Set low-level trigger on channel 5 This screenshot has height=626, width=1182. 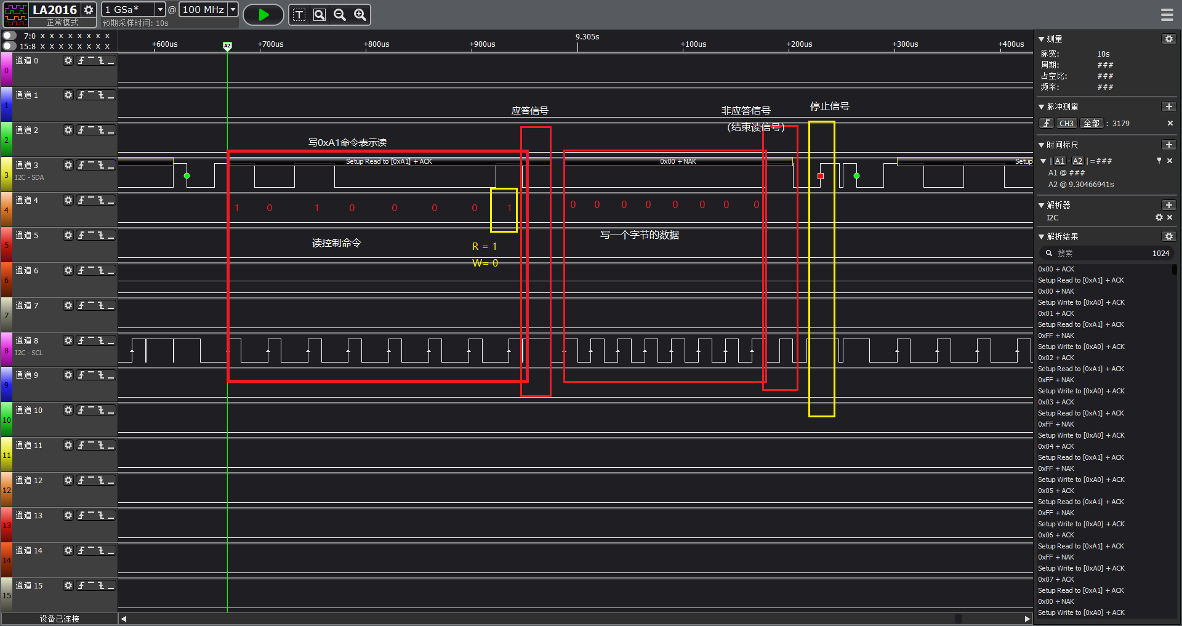point(111,236)
